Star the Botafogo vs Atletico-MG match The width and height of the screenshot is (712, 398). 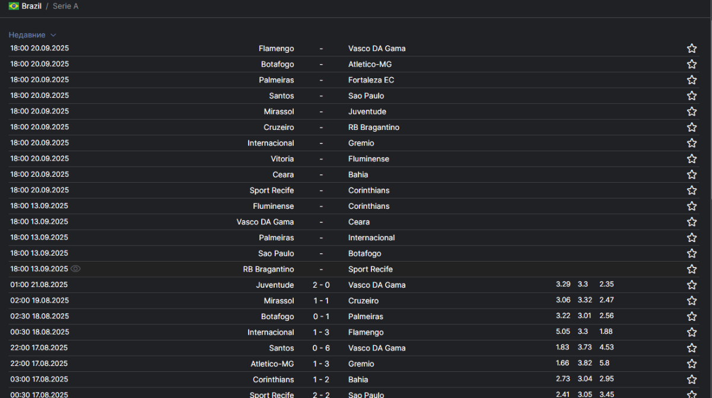pyautogui.click(x=691, y=64)
